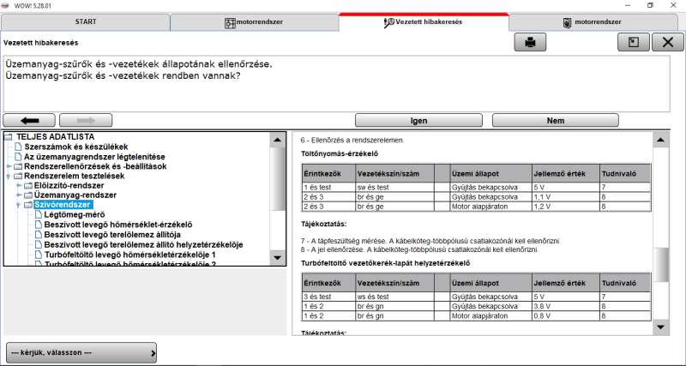Expand Rendszerellenőrzések és -beállítások node
This screenshot has height=366, width=686.
[9, 166]
